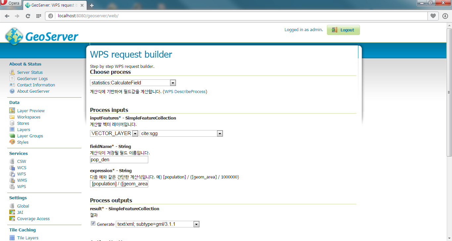452x241 pixels.
Task: Open the JAI settings icon
Action: click(x=12, y=212)
